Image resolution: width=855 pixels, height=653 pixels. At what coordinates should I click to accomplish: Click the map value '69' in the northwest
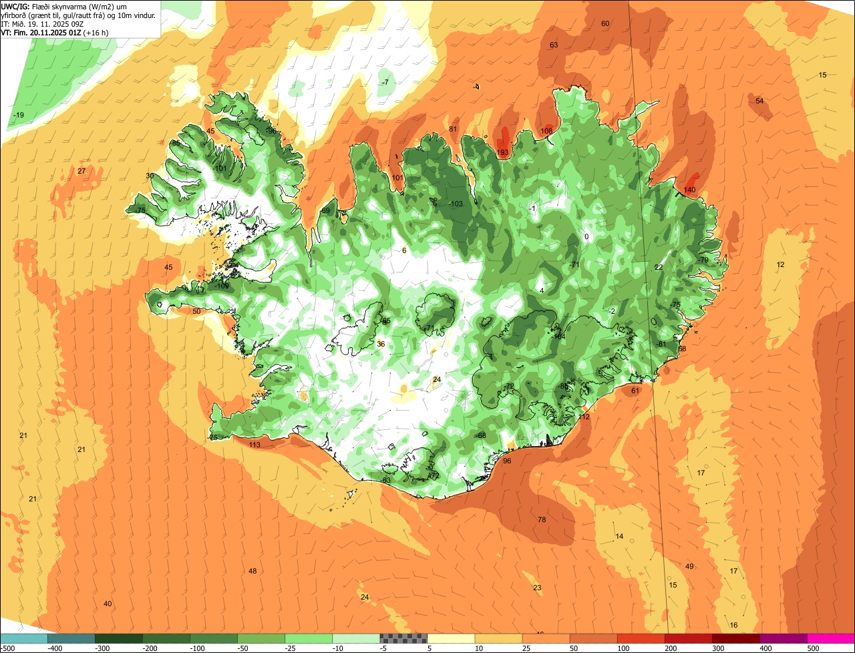pos(326,211)
